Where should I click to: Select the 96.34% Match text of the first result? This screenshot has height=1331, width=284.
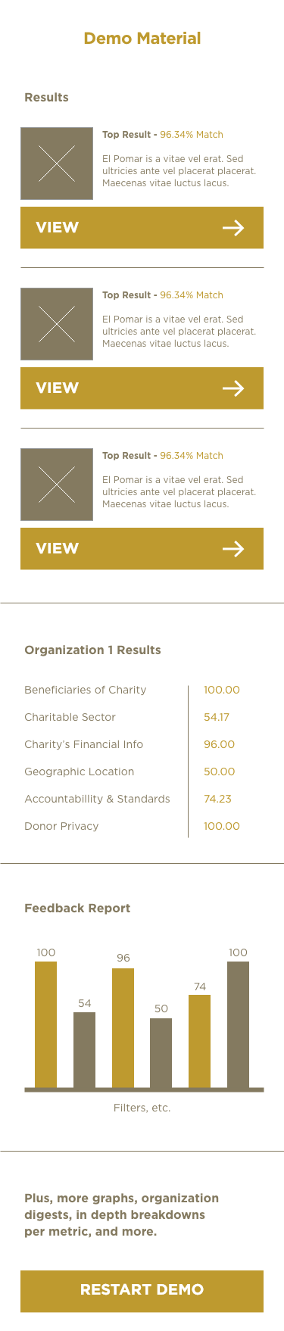192,135
